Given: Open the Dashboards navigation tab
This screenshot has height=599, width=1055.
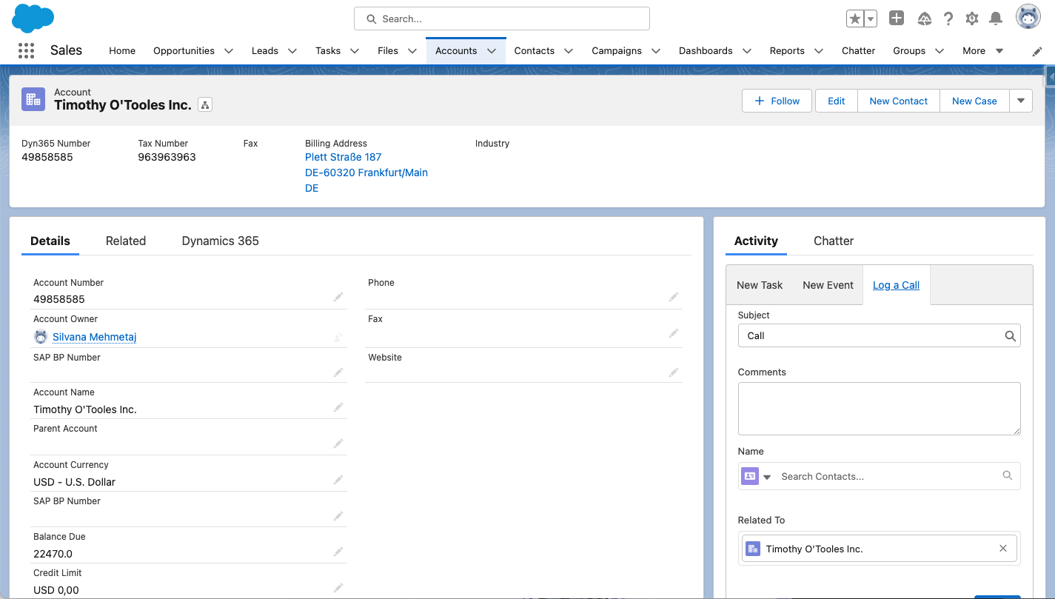Looking at the screenshot, I should [706, 51].
